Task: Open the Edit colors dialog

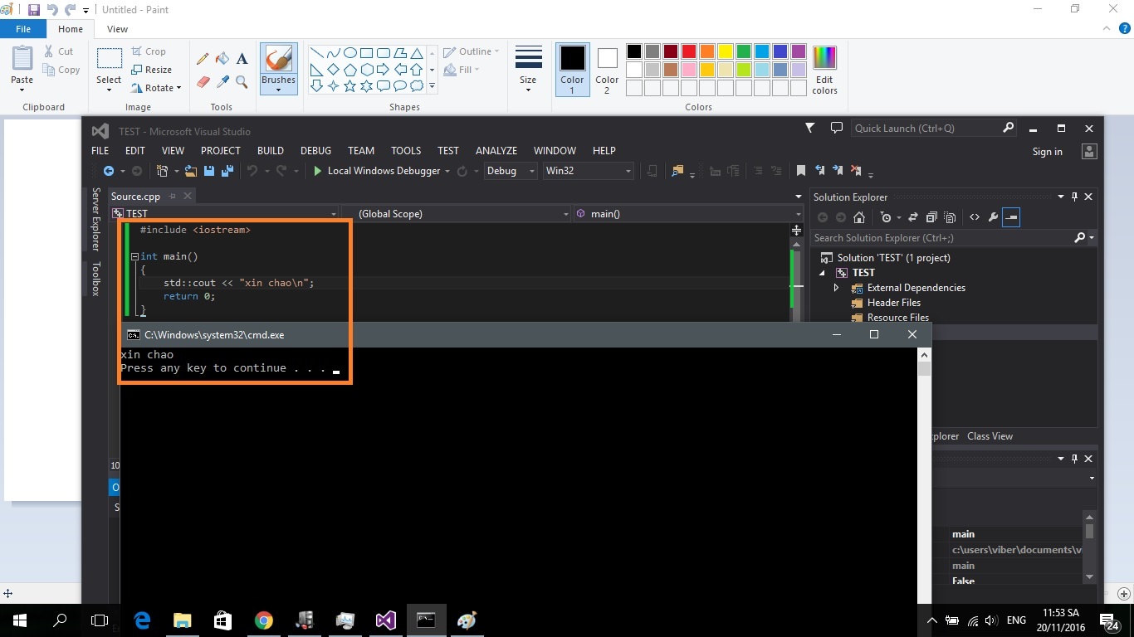Action: (824, 69)
